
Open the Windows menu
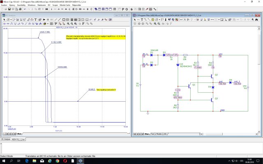pos(31,5)
